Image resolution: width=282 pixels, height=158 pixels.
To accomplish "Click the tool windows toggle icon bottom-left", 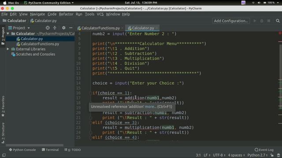I will [4, 155].
